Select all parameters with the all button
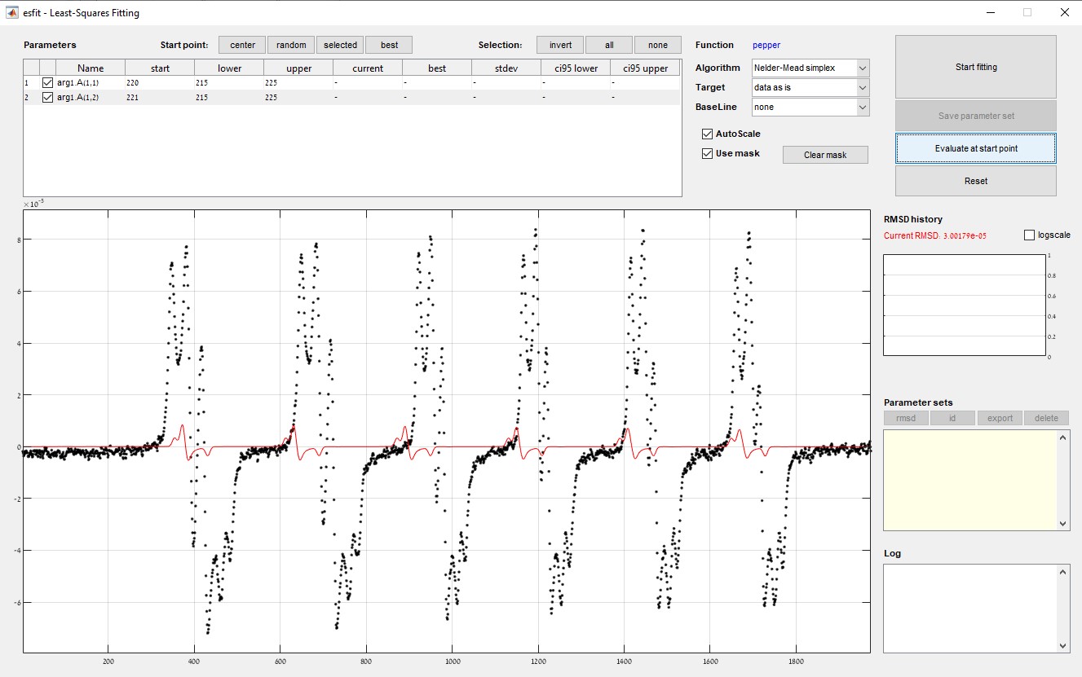 (609, 45)
